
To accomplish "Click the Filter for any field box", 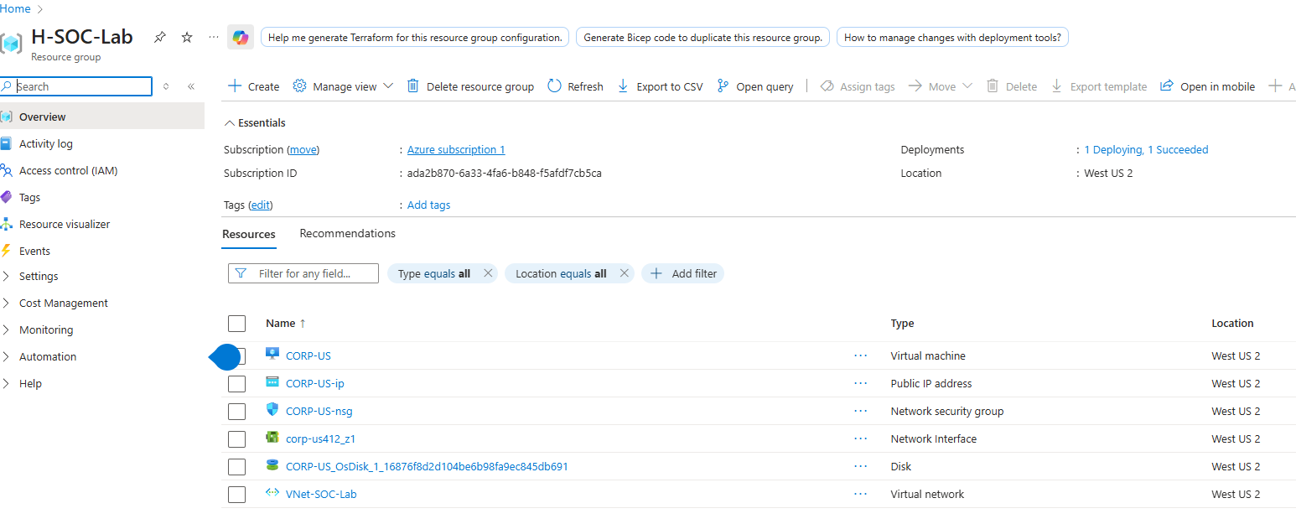I will coord(303,273).
